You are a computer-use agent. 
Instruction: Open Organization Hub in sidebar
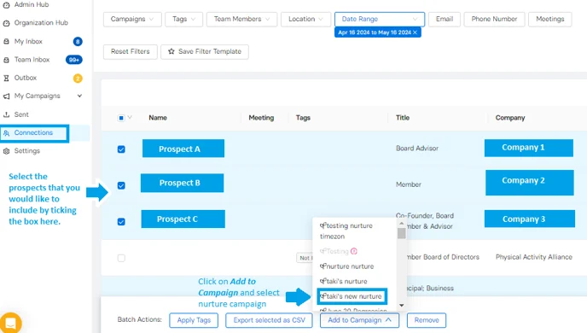click(x=41, y=23)
